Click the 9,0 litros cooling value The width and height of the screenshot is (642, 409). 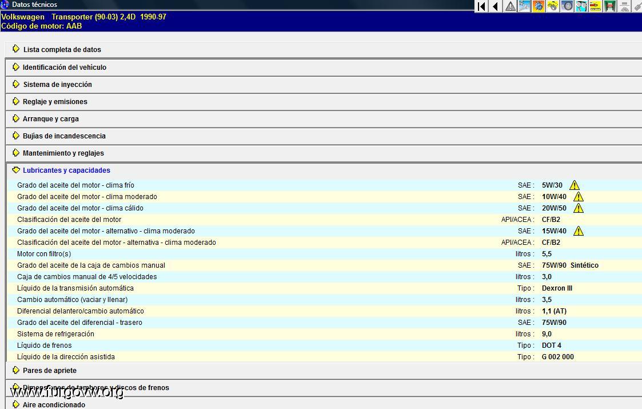pos(547,335)
